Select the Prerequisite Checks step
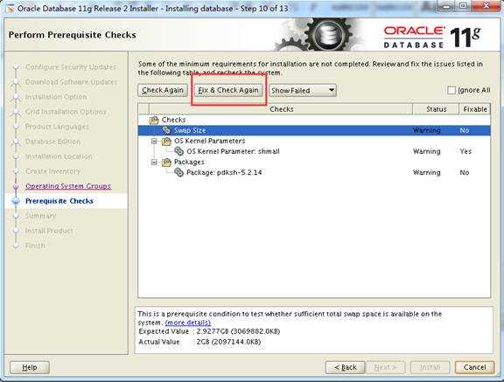This screenshot has height=382, width=504. (59, 201)
